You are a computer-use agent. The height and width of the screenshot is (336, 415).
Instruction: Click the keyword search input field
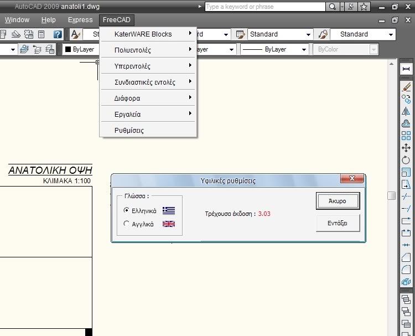pyautogui.click(x=264, y=7)
